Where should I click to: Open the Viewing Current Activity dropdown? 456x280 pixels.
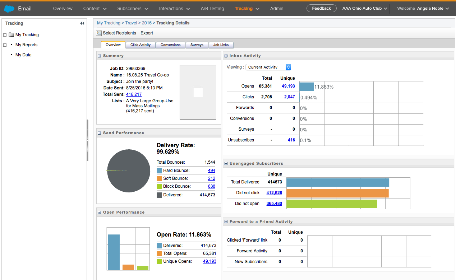click(x=268, y=67)
